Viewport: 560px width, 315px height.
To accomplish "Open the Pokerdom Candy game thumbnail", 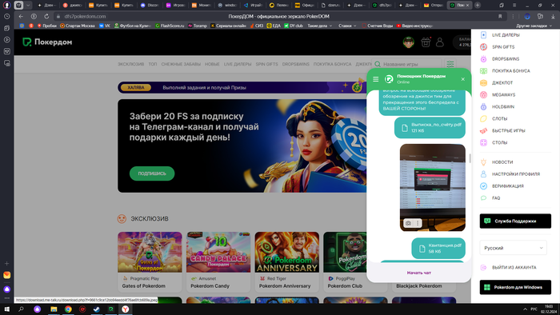I will (x=218, y=252).
